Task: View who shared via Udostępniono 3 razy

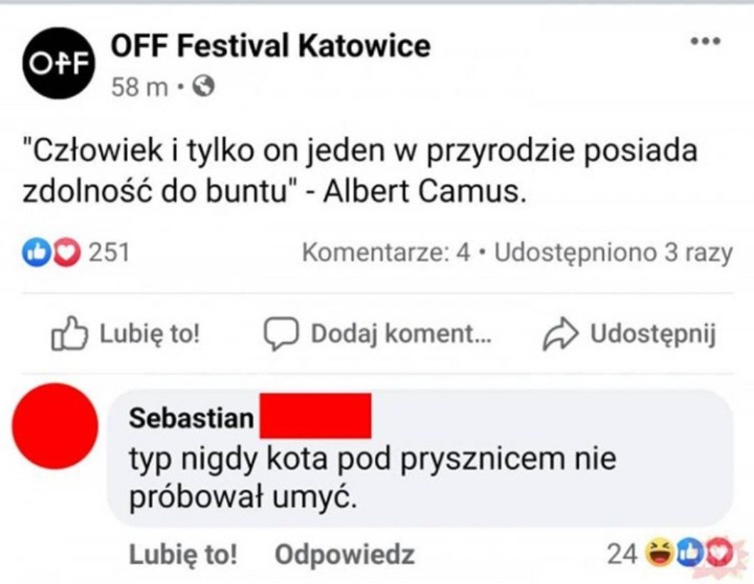Action: click(613, 253)
